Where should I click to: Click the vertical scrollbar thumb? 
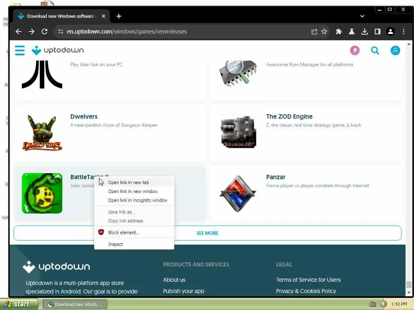point(409,285)
